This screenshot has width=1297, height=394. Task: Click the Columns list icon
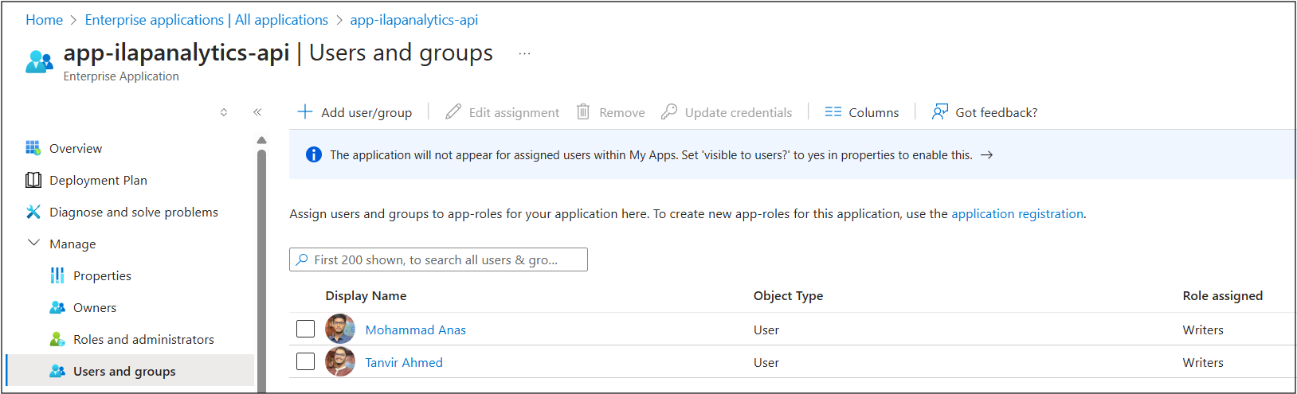click(x=833, y=112)
